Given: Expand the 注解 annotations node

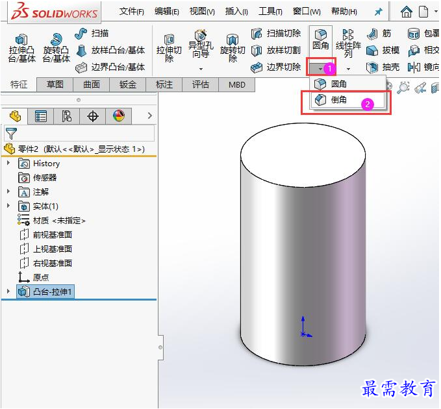Looking at the screenshot, I should coord(8,191).
